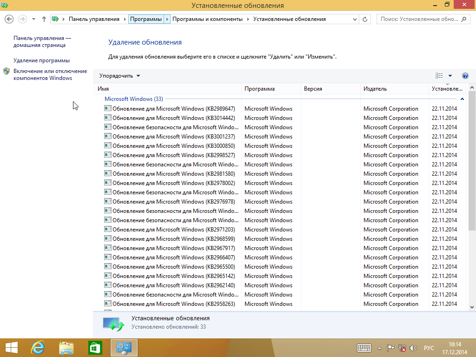Click Установленные обновления breadcrumb

[x=289, y=19]
